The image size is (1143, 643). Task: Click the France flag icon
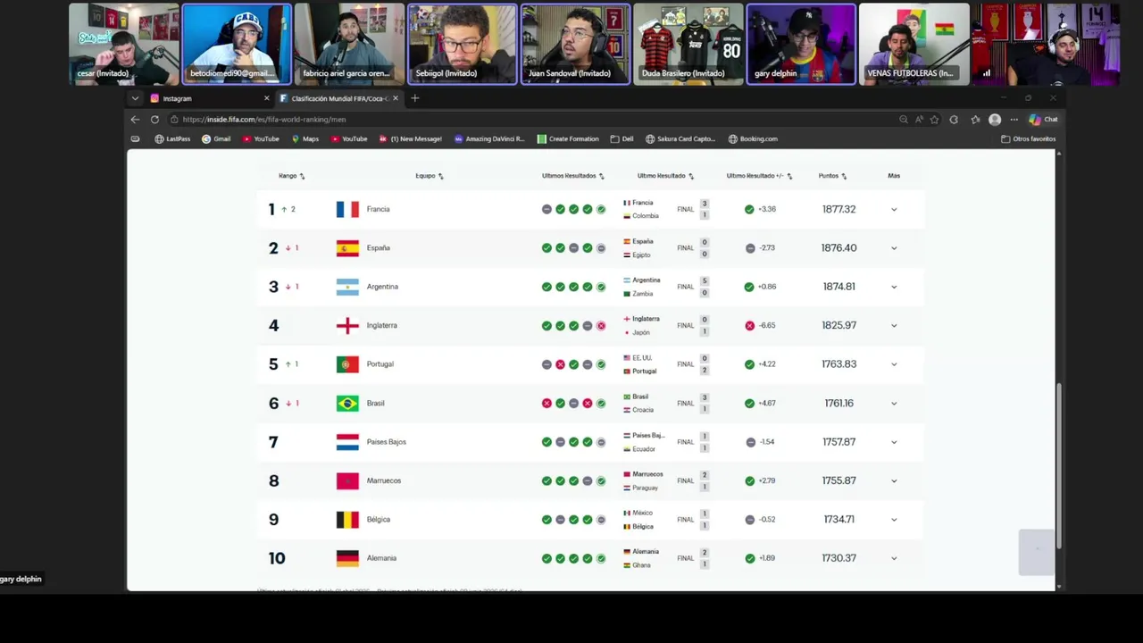347,209
